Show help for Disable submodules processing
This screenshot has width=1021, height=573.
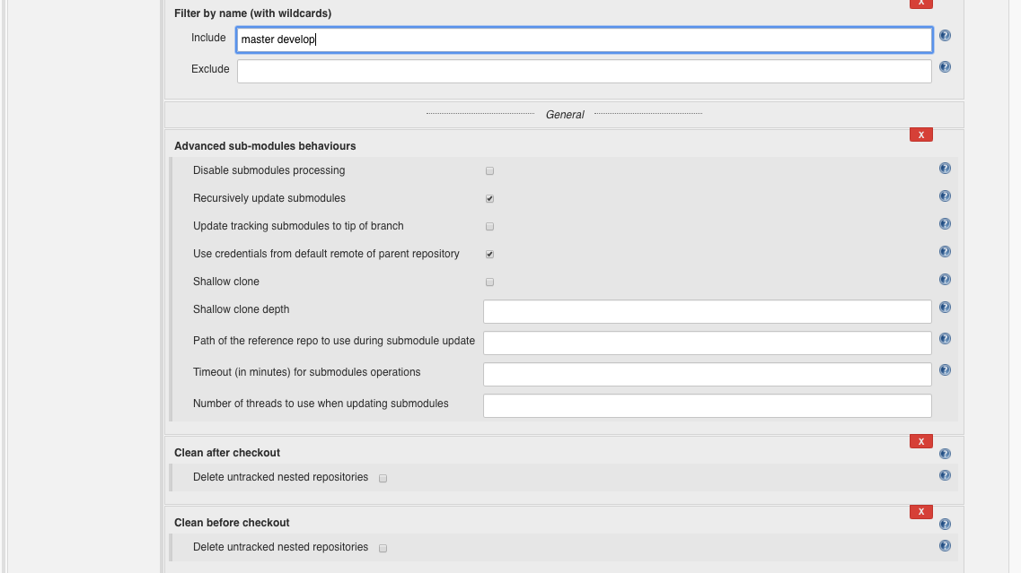(945, 169)
